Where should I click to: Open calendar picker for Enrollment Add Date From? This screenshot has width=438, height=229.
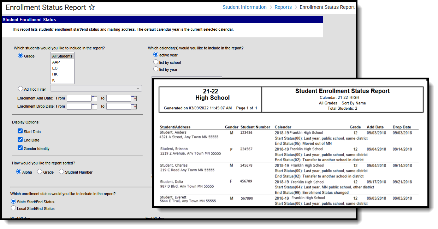coord(94,98)
